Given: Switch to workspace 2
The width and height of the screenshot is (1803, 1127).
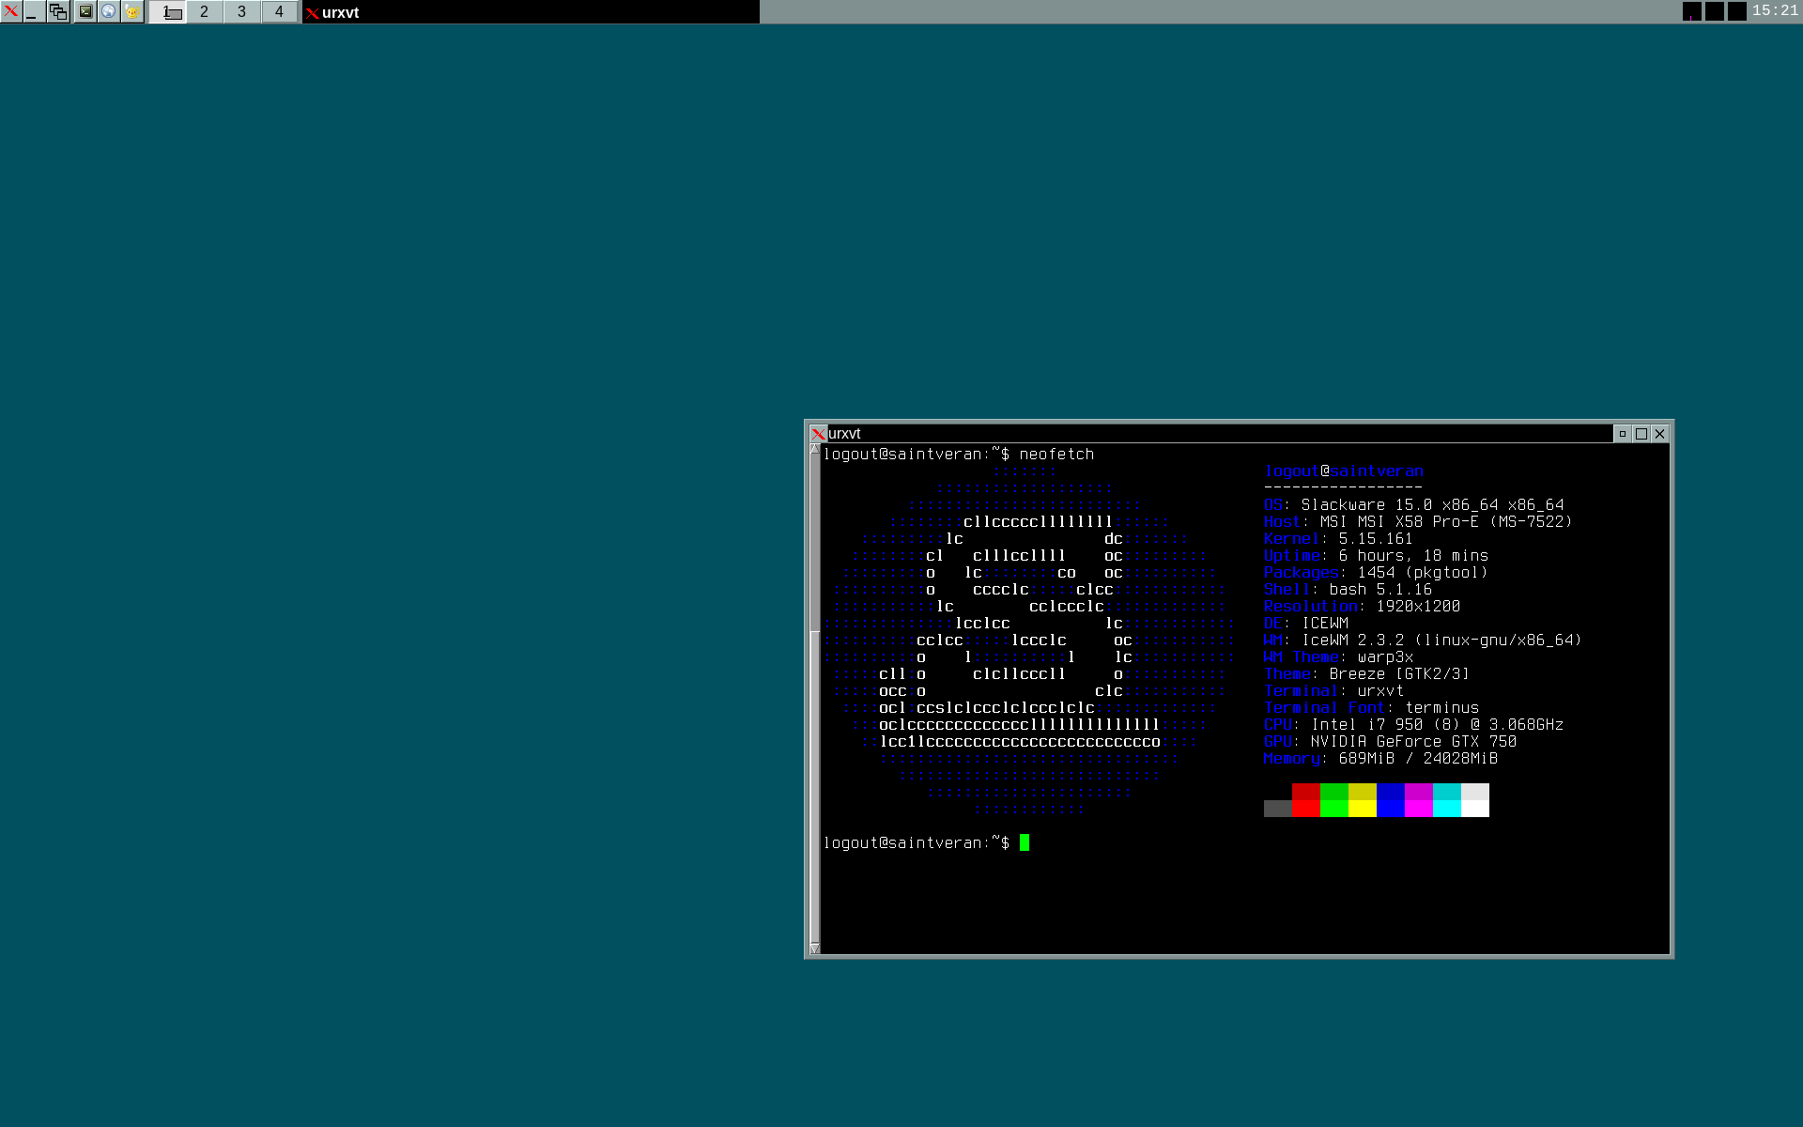Looking at the screenshot, I should [x=204, y=11].
